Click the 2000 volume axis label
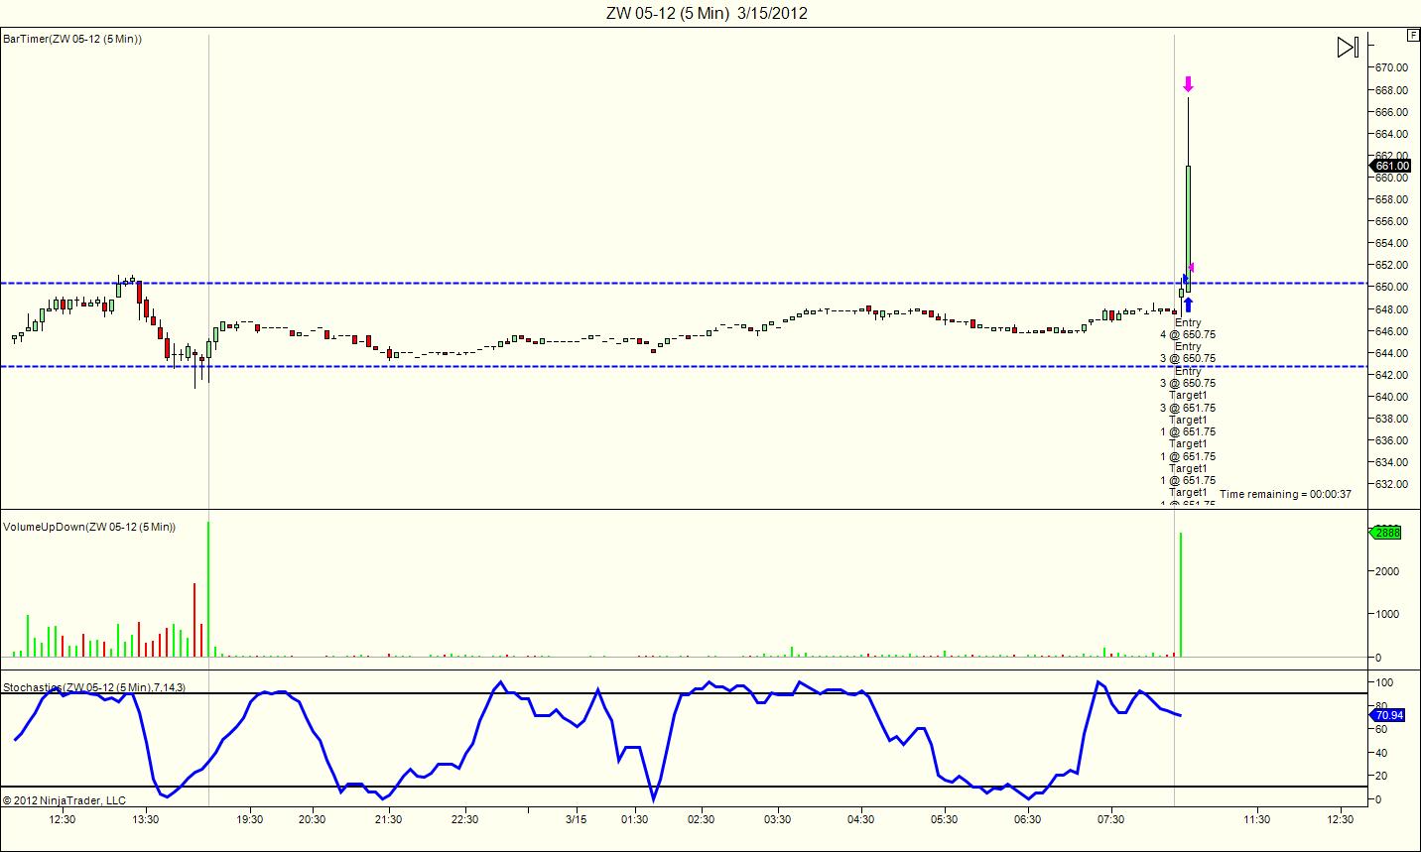Screen dimensions: 1421x852 click(x=1387, y=571)
